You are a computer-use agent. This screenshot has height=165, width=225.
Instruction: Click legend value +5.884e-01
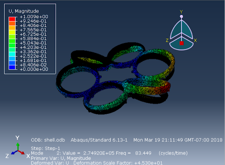click(x=33, y=39)
